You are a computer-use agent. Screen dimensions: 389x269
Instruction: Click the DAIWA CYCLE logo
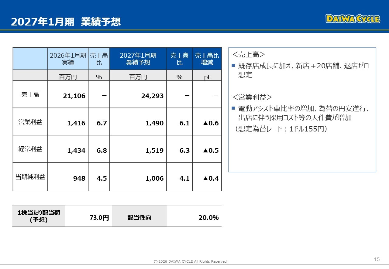(x=353, y=19)
